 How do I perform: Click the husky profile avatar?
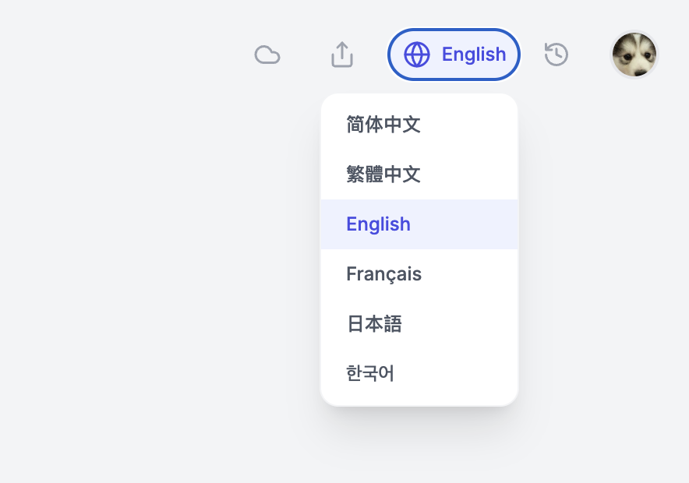point(634,55)
